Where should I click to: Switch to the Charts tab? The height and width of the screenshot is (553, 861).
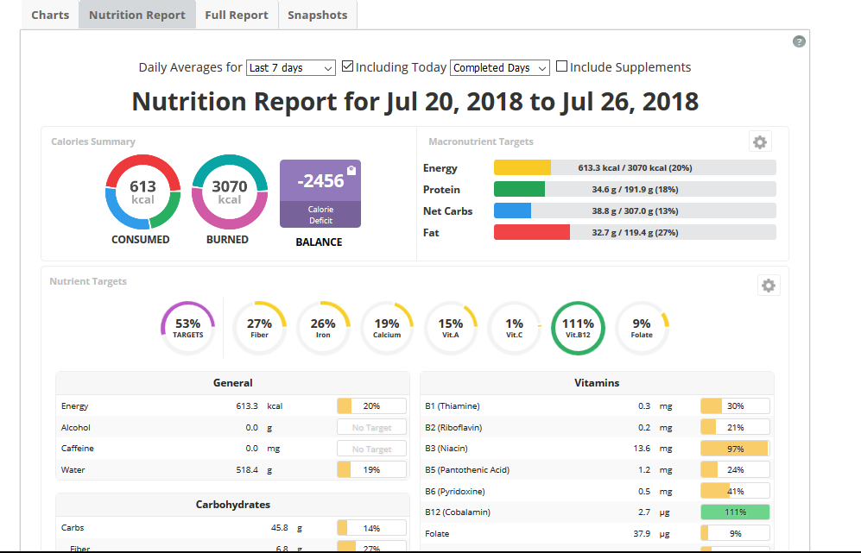[x=50, y=15]
